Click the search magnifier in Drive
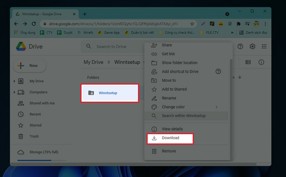The image size is (286, 177). point(89,46)
